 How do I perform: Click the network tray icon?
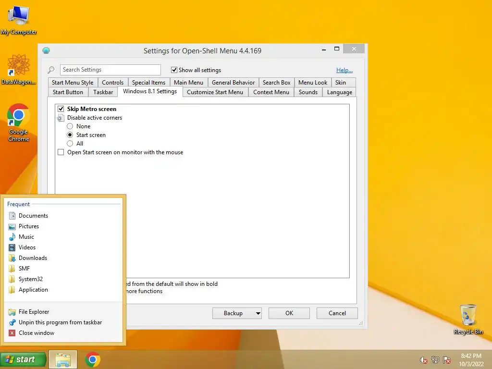click(x=435, y=360)
